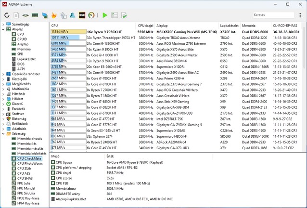Screen dimensions: 307x208
Task: Select the BIOS tree item
Action: click(x=21, y=64)
